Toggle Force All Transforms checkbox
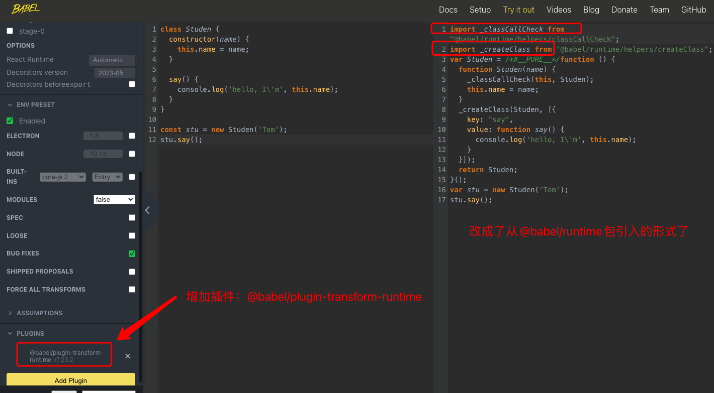Screen dimensions: 714x393 [x=132, y=290]
